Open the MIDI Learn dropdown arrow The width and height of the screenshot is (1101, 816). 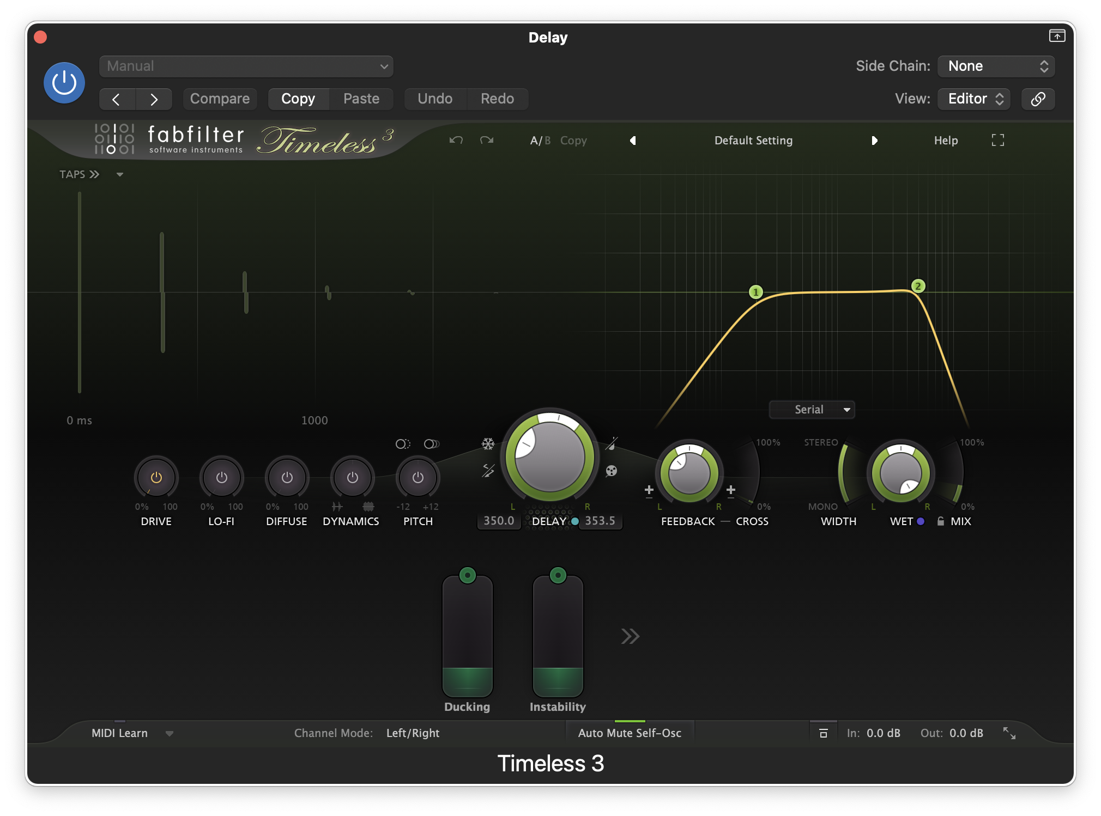pos(170,734)
